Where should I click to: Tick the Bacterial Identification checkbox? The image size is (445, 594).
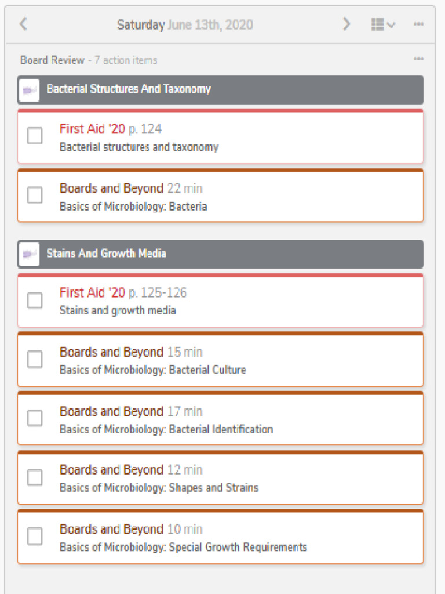point(35,418)
